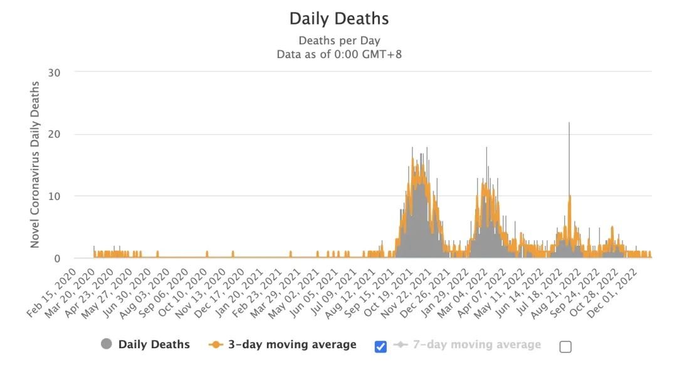
Task: Toggle the Daily Deaths legend label
Action: point(154,344)
